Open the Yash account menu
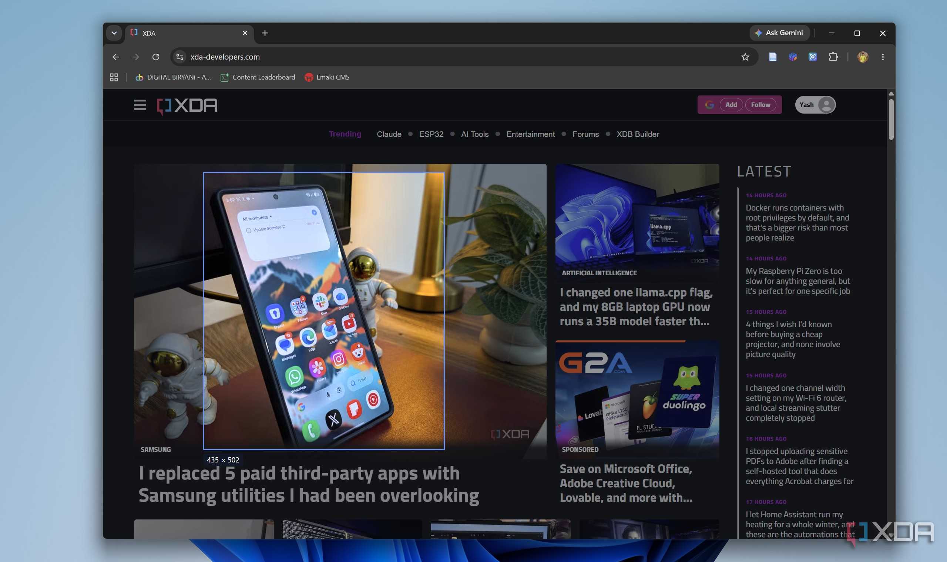947x562 pixels. 815,105
